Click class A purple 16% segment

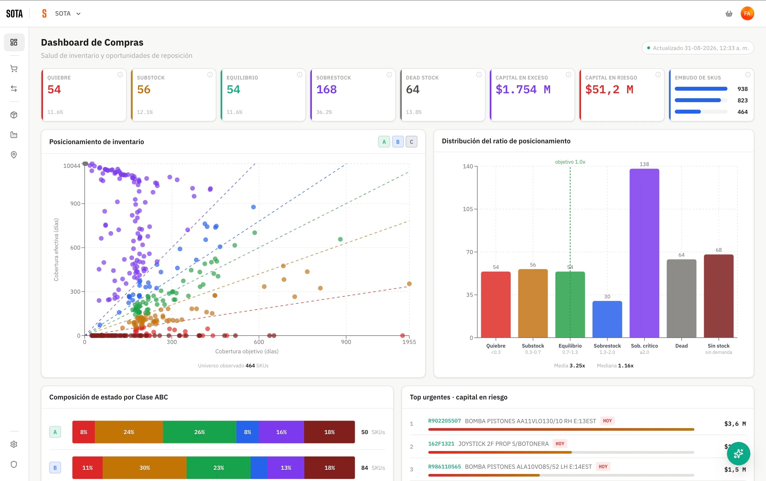[281, 432]
